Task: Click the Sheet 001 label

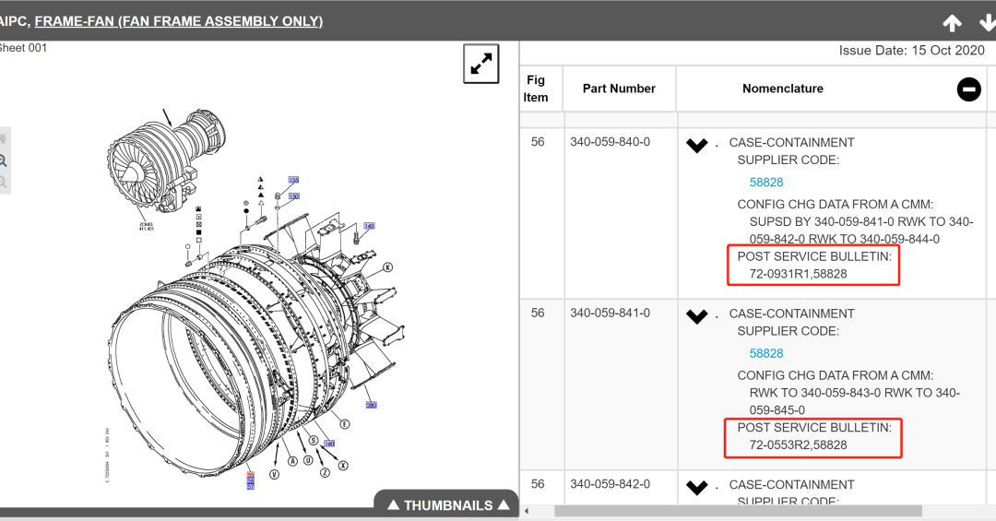Action: pyautogui.click(x=23, y=48)
